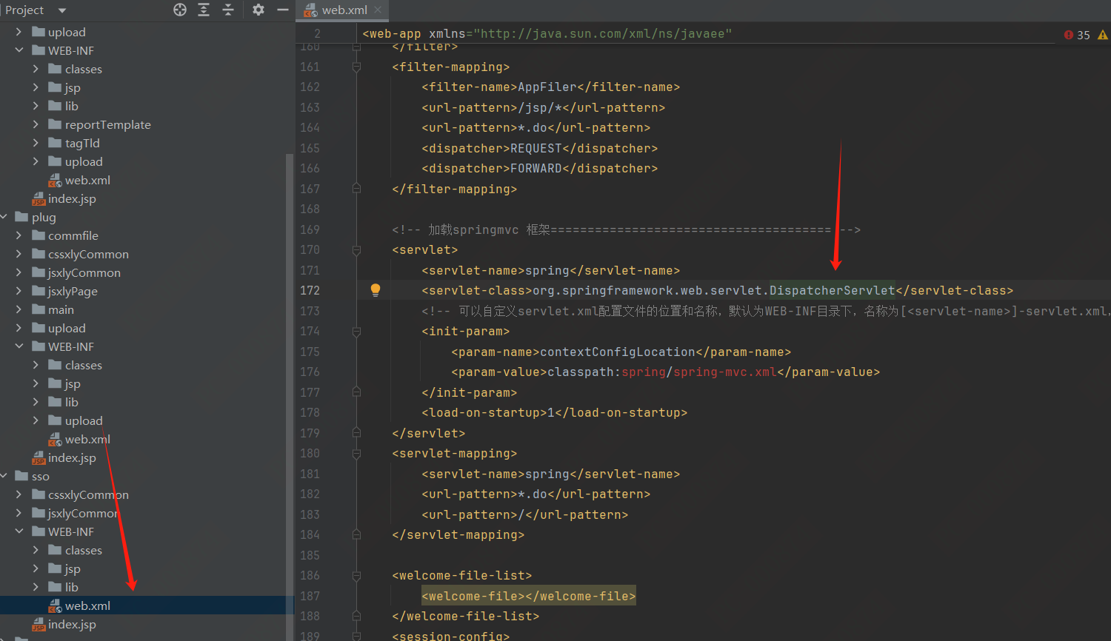Select cssxlyCommon folder inside plug
1111x641 pixels.
pyautogui.click(x=88, y=254)
